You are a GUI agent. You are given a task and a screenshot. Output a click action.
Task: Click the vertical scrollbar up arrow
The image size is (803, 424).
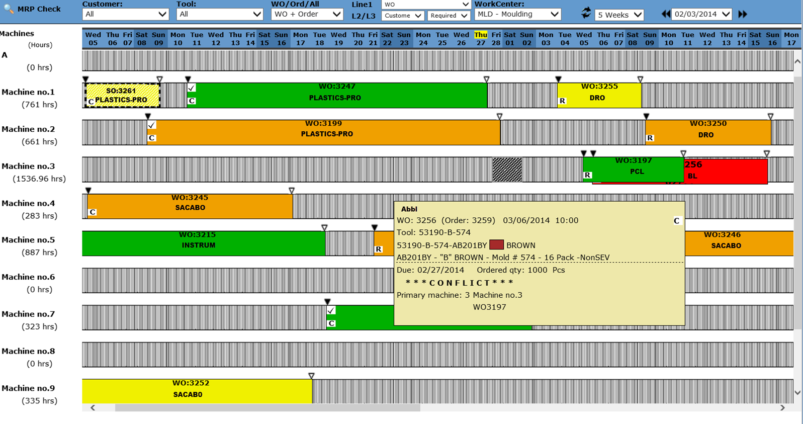click(x=797, y=61)
